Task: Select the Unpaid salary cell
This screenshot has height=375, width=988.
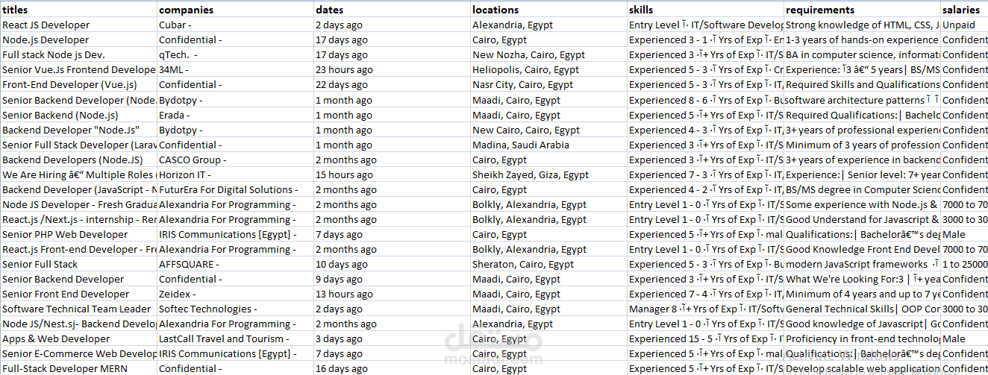Action: pyautogui.click(x=964, y=25)
